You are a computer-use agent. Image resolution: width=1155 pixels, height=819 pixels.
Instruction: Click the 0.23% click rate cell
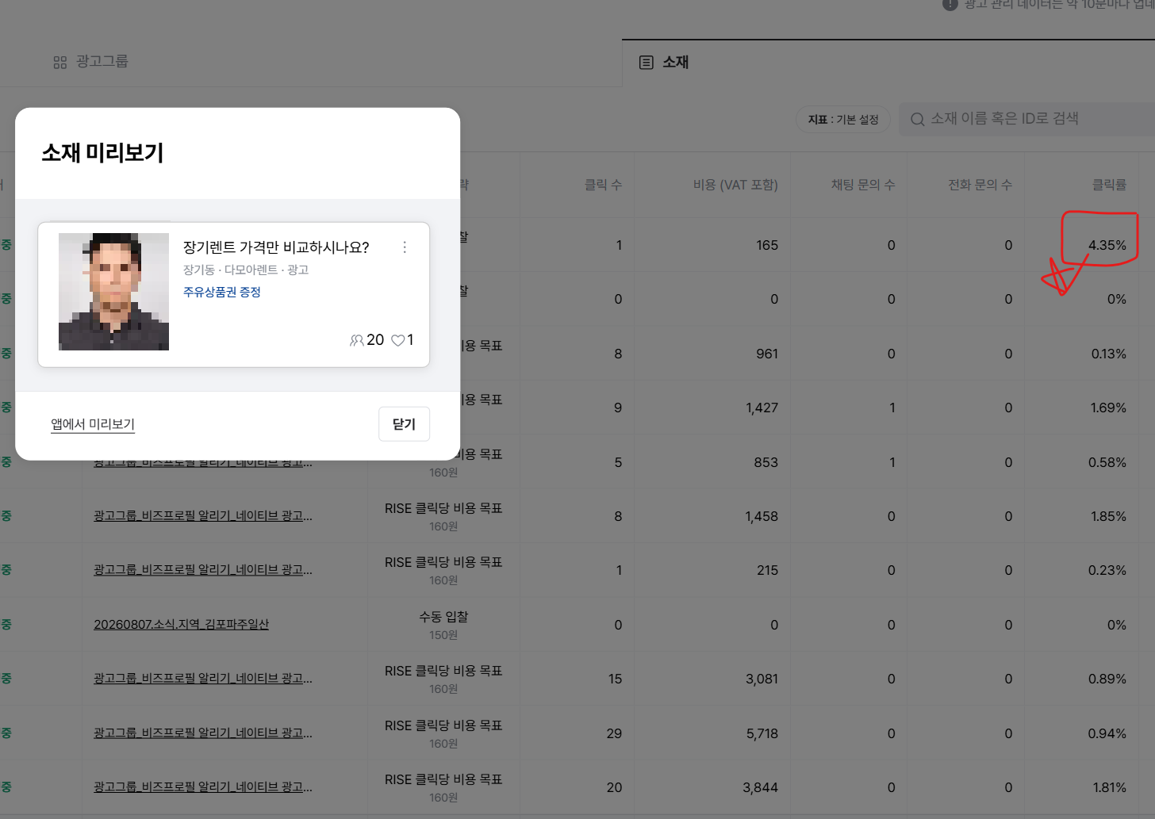[x=1107, y=570]
